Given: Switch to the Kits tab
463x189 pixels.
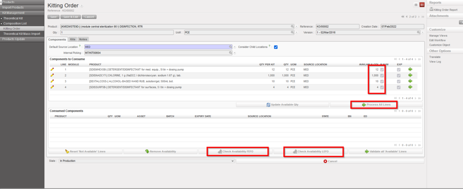Looking at the screenshot, I should pos(73,39).
